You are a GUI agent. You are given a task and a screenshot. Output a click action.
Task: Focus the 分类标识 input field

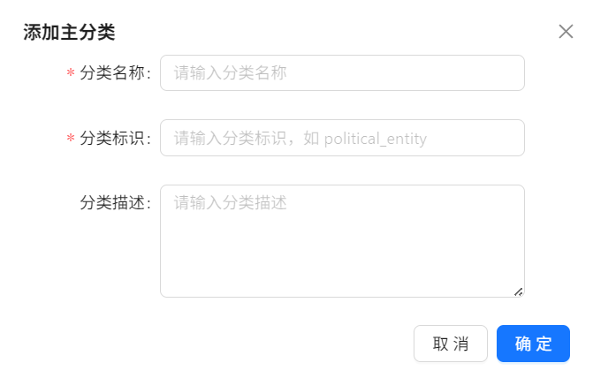342,138
